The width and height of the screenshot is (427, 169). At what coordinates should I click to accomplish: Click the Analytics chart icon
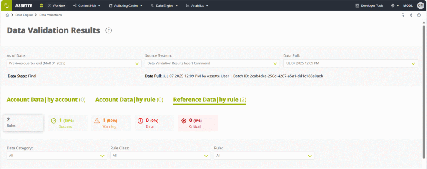188,5
